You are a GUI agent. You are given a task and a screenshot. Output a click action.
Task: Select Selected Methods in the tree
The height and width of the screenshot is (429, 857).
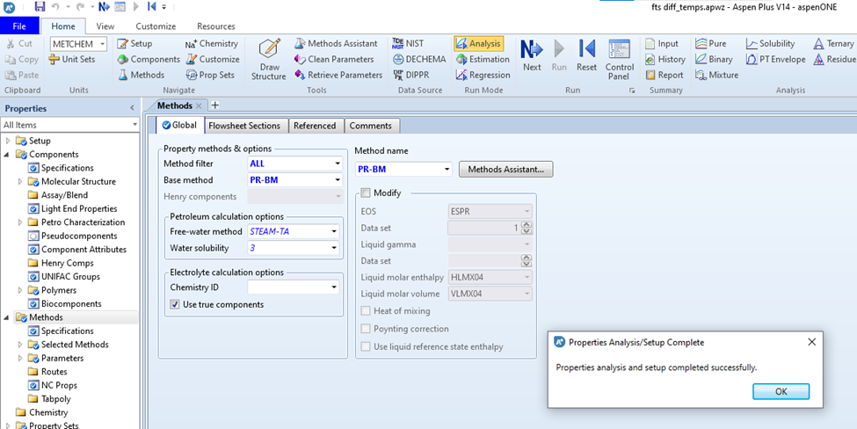coord(75,345)
